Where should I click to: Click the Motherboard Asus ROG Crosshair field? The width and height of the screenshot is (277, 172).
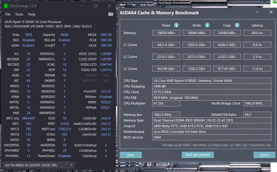point(212,132)
